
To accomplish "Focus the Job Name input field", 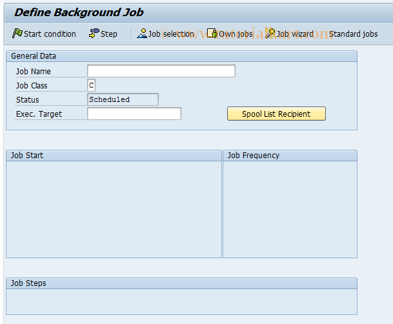I will click(161, 71).
